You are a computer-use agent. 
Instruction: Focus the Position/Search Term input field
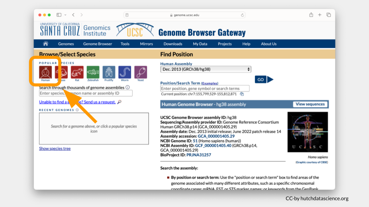pyautogui.click(x=205, y=89)
